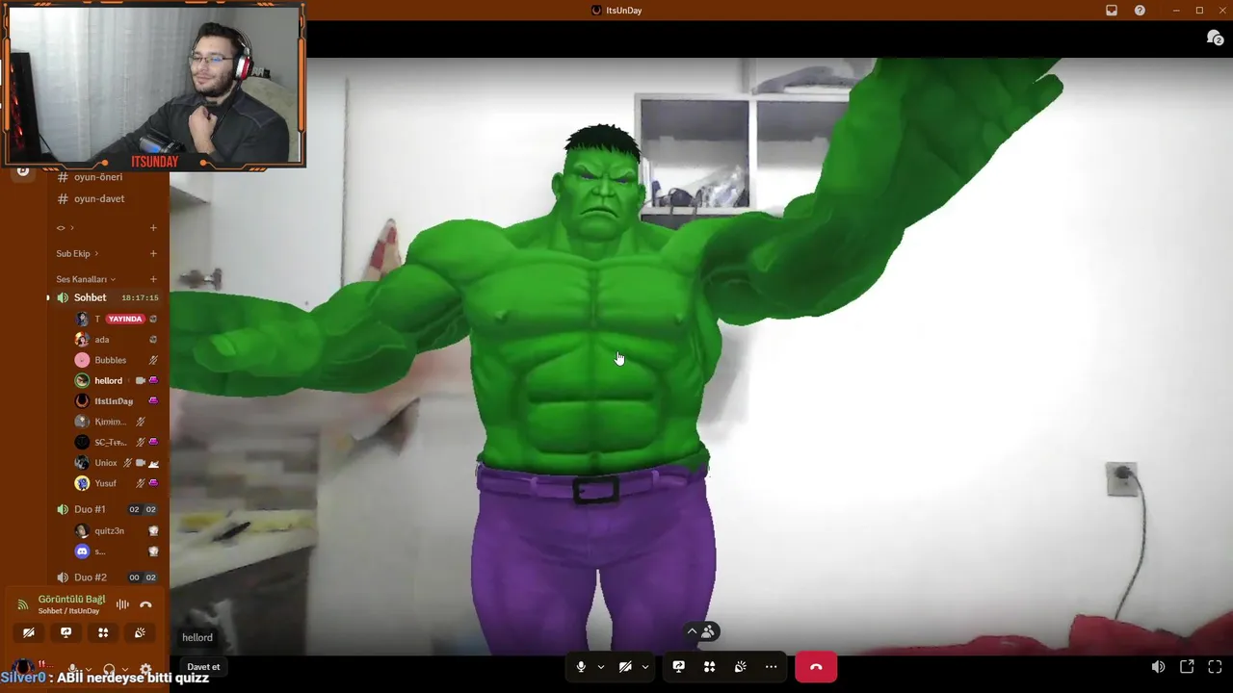Show participants with the chevron-people button
Viewport: 1233px width, 693px height.
coord(700,631)
